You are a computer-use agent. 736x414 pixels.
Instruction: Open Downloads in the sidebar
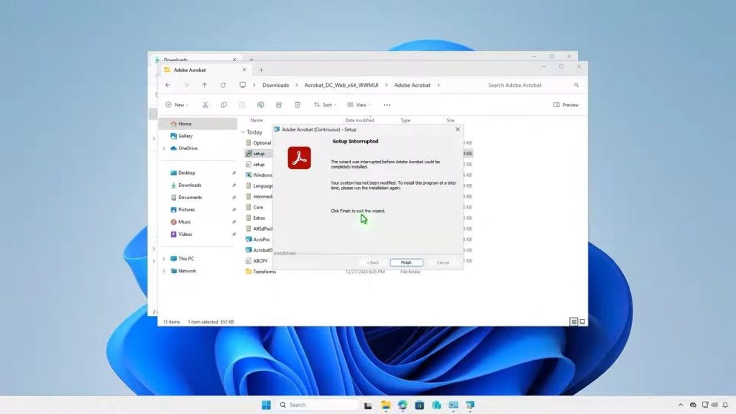click(190, 185)
